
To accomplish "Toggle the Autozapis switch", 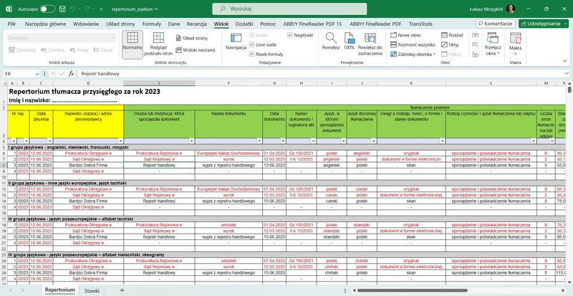I will 47,9.
